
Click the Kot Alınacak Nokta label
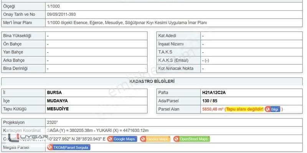click(176, 68)
